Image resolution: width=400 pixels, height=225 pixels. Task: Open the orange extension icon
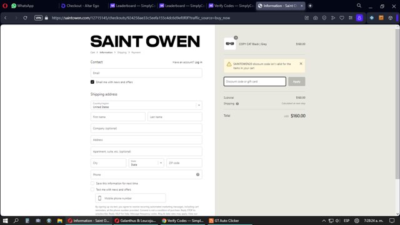(381, 18)
